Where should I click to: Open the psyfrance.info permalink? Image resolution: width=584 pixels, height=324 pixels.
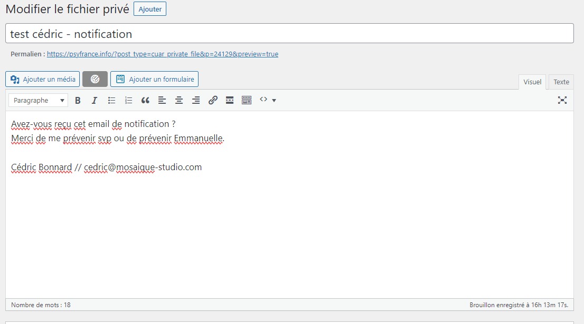pyautogui.click(x=163, y=54)
